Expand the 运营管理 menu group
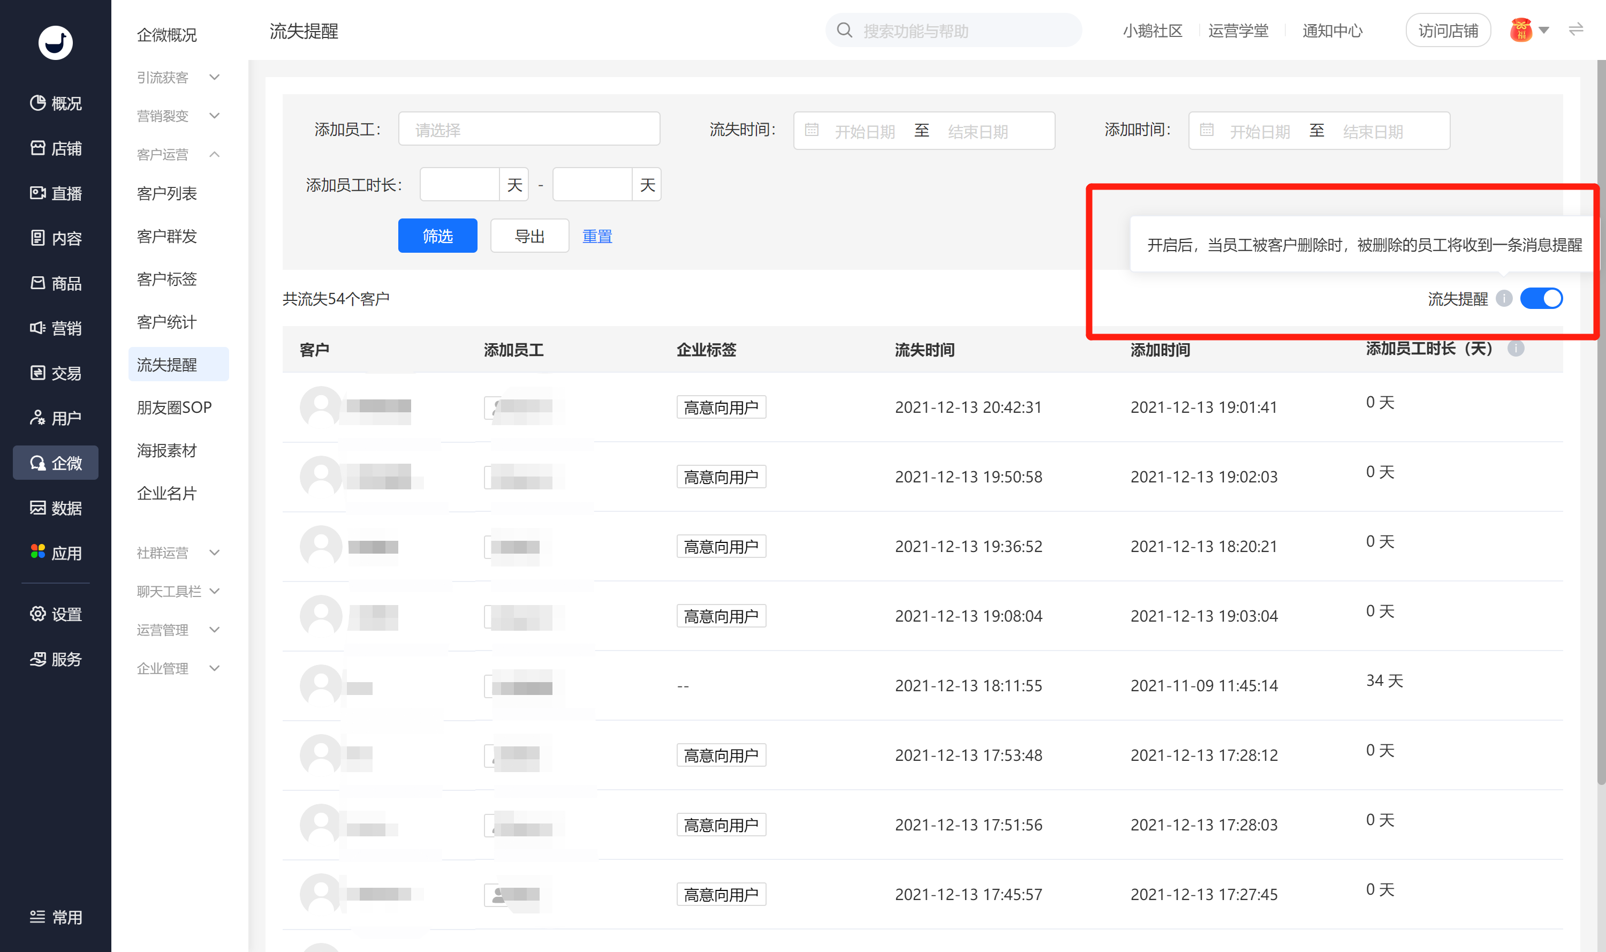Viewport: 1606px width, 952px height. (x=178, y=629)
